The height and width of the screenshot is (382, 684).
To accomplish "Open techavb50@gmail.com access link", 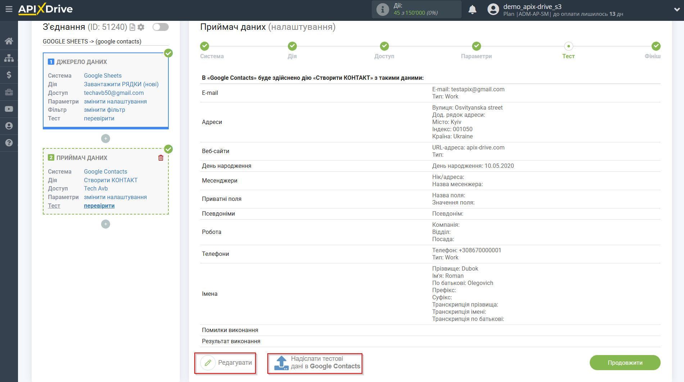I will pyautogui.click(x=114, y=93).
